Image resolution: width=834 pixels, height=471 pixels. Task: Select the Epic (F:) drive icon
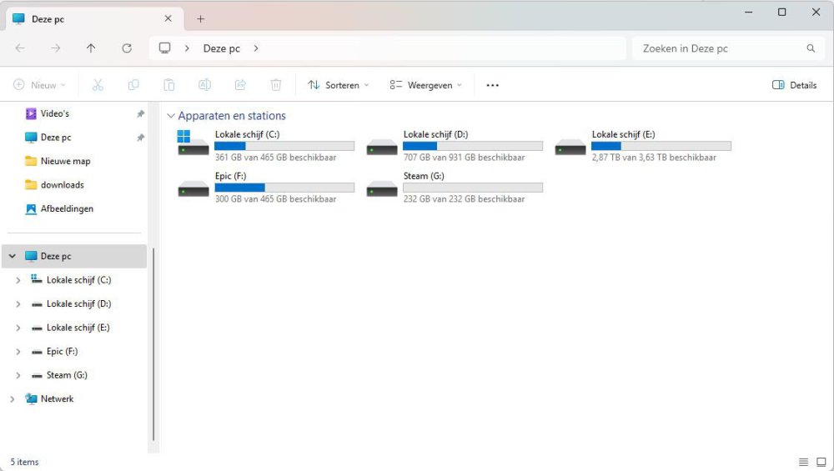[193, 188]
